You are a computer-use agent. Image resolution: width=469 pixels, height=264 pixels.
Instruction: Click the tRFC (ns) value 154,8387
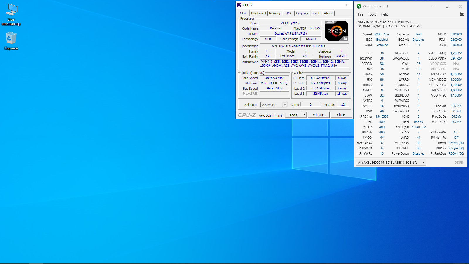click(382, 116)
